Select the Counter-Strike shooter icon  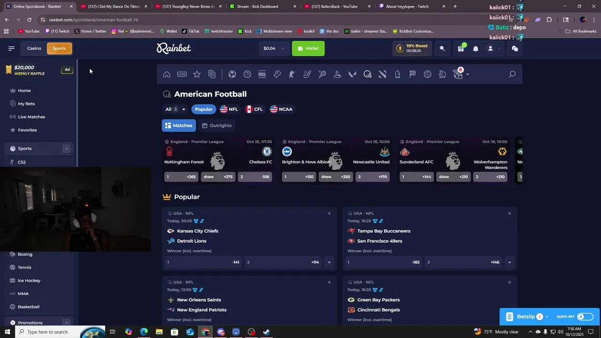(x=292, y=74)
